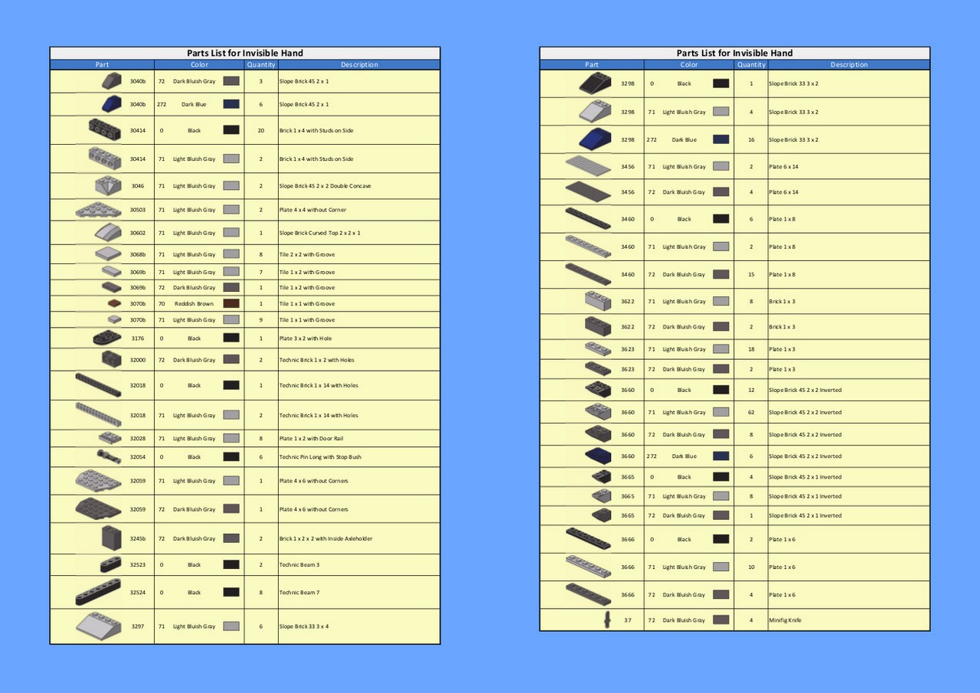Select the black 30414 brick with studs image
This screenshot has height=693, width=980.
105,129
